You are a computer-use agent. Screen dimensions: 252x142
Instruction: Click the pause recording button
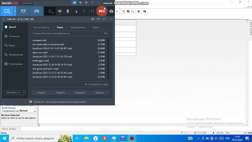[x=92, y=11]
